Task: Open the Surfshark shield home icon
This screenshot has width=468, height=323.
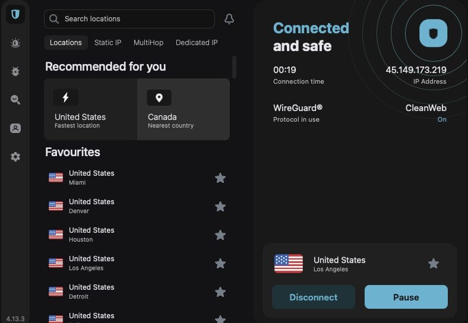Action: point(15,14)
